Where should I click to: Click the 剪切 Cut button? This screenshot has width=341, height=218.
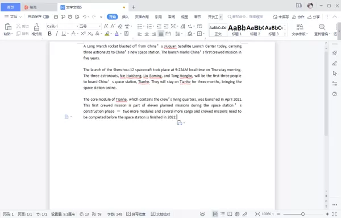click(x=22, y=26)
